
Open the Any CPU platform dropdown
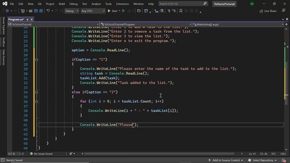coord(93,11)
